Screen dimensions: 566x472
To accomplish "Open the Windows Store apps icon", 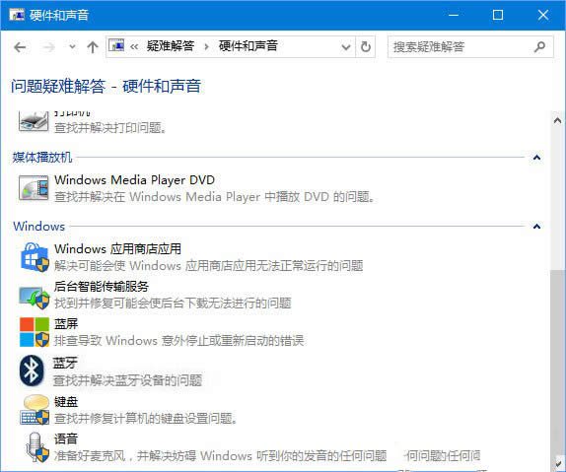I will point(35,257).
